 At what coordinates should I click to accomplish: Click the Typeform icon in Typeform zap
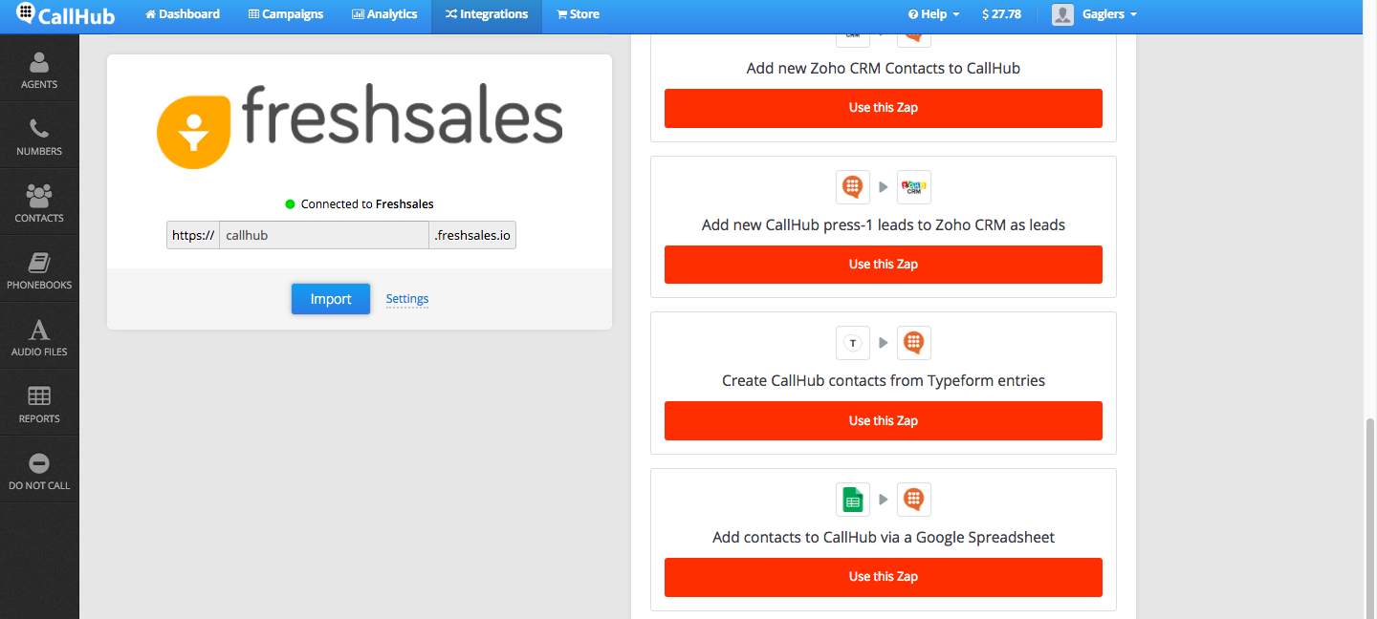(853, 342)
